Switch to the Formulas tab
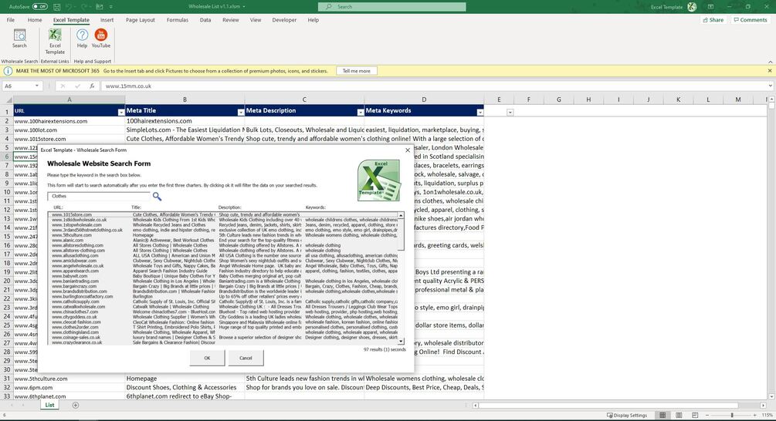 [177, 20]
